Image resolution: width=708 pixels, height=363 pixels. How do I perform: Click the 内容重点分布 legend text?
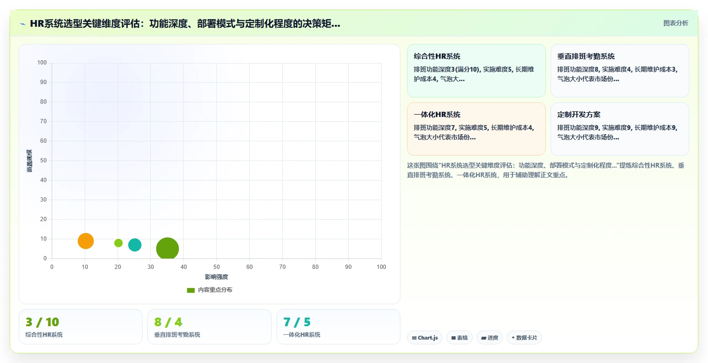click(x=215, y=290)
